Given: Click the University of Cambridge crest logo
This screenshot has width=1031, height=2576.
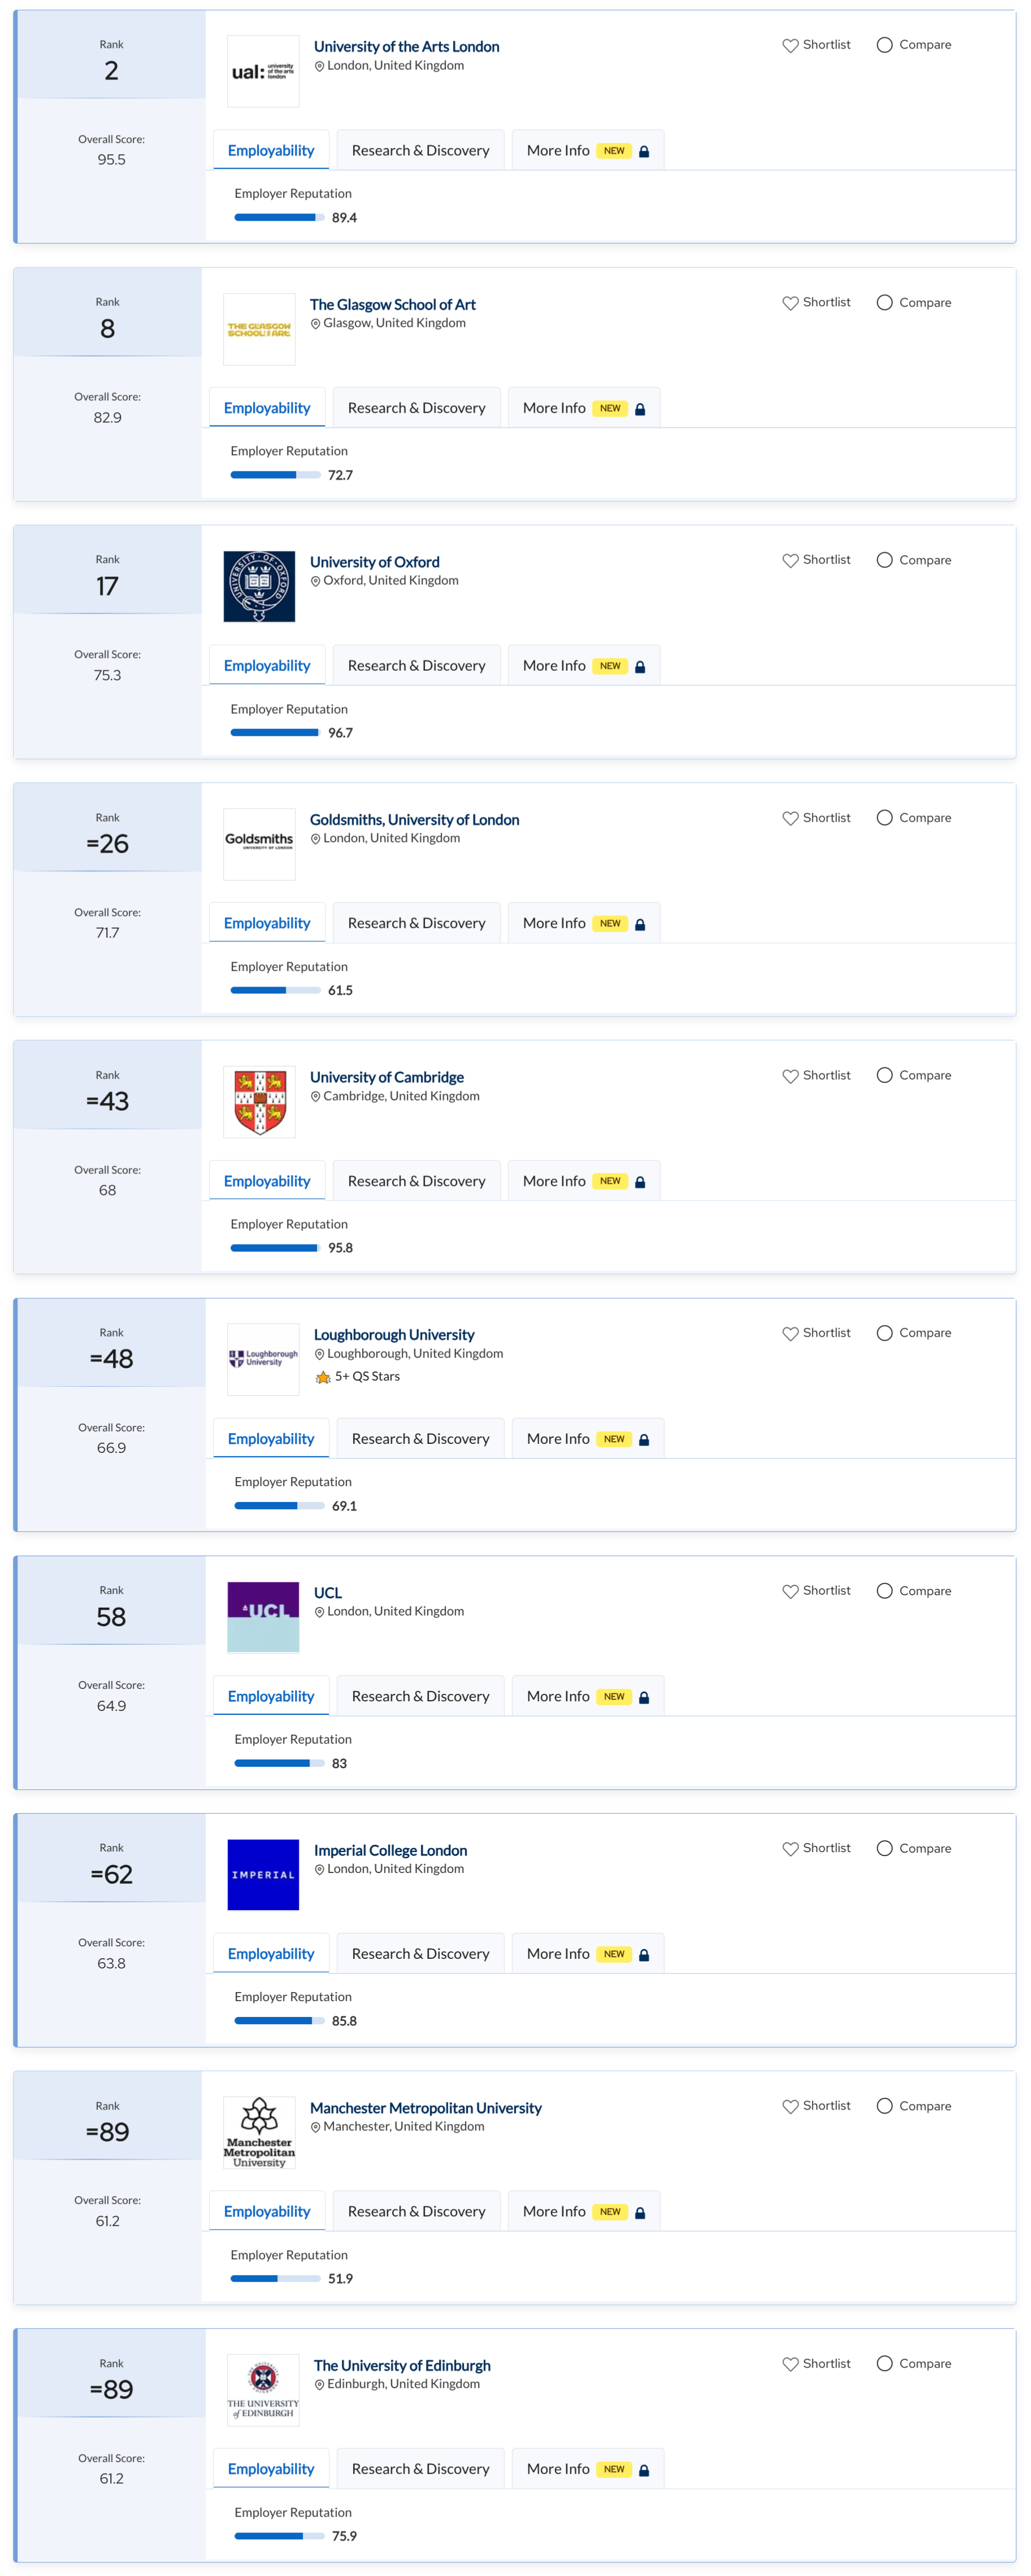Looking at the screenshot, I should pyautogui.click(x=259, y=1102).
